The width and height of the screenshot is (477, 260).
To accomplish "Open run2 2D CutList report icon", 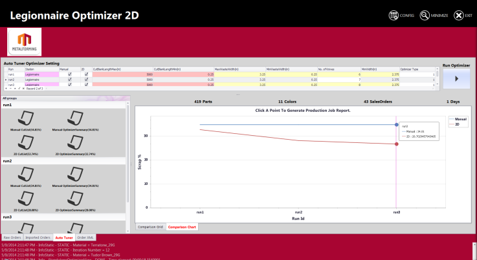I will coord(25,199).
